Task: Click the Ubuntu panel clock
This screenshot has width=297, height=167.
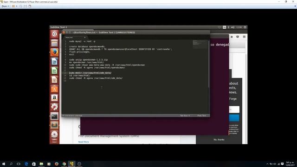Action: (x=239, y=27)
